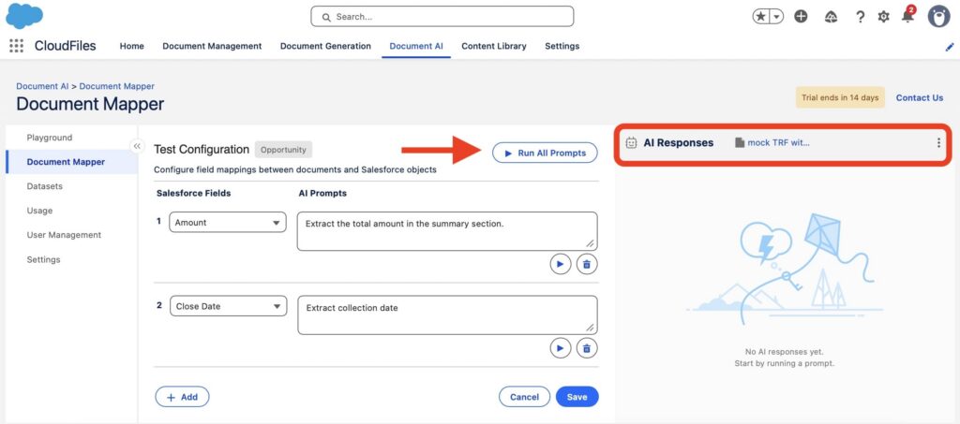Open Datasets in the sidebar
The height and width of the screenshot is (424, 960).
45,186
